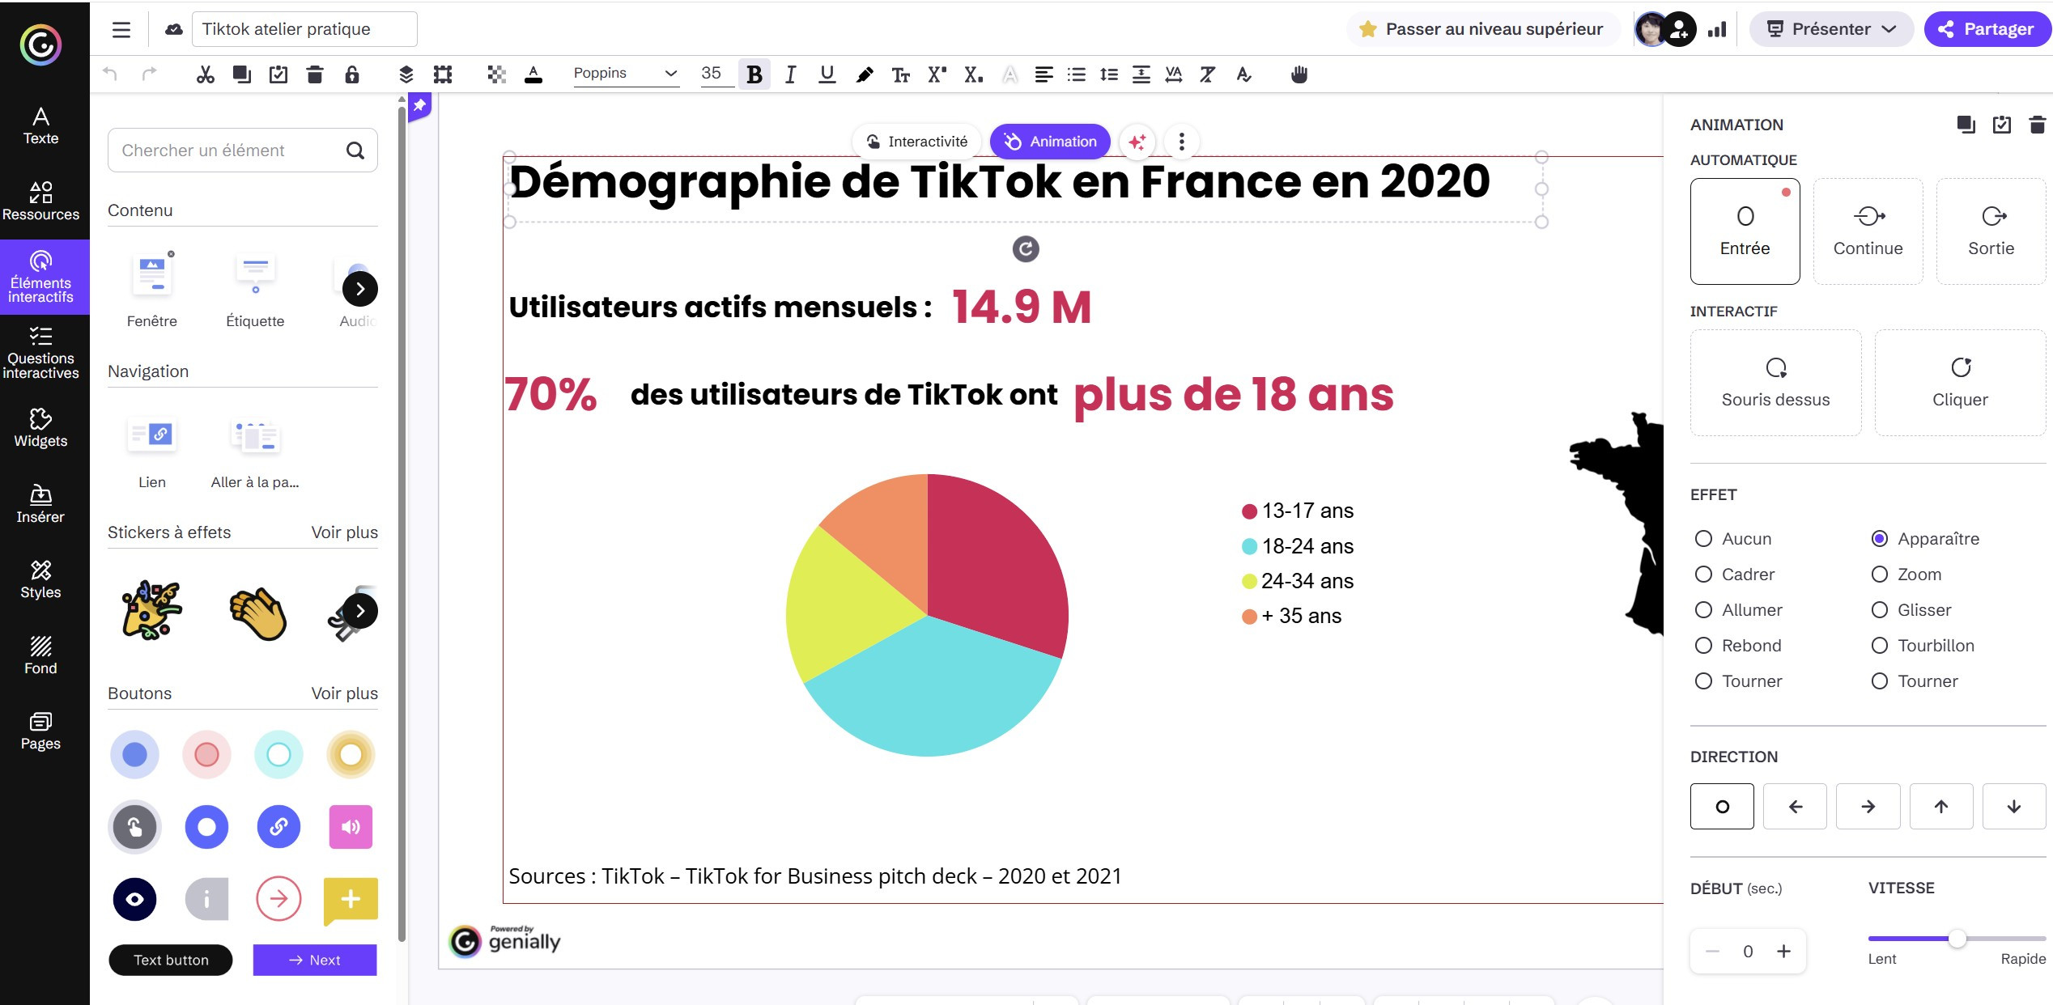Select the Fenêtre content element
This screenshot has width=2053, height=1005.
[x=152, y=289]
